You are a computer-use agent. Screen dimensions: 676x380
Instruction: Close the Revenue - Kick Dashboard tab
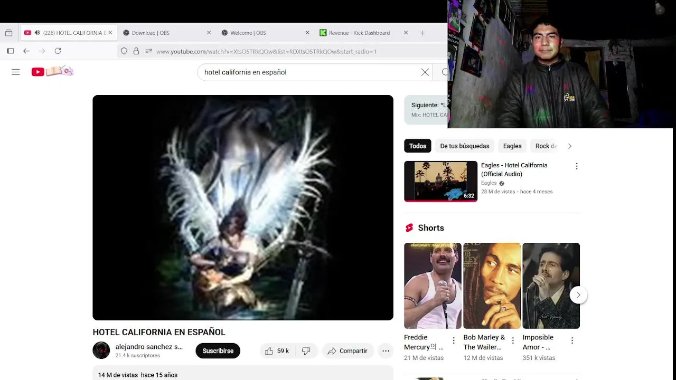click(406, 33)
